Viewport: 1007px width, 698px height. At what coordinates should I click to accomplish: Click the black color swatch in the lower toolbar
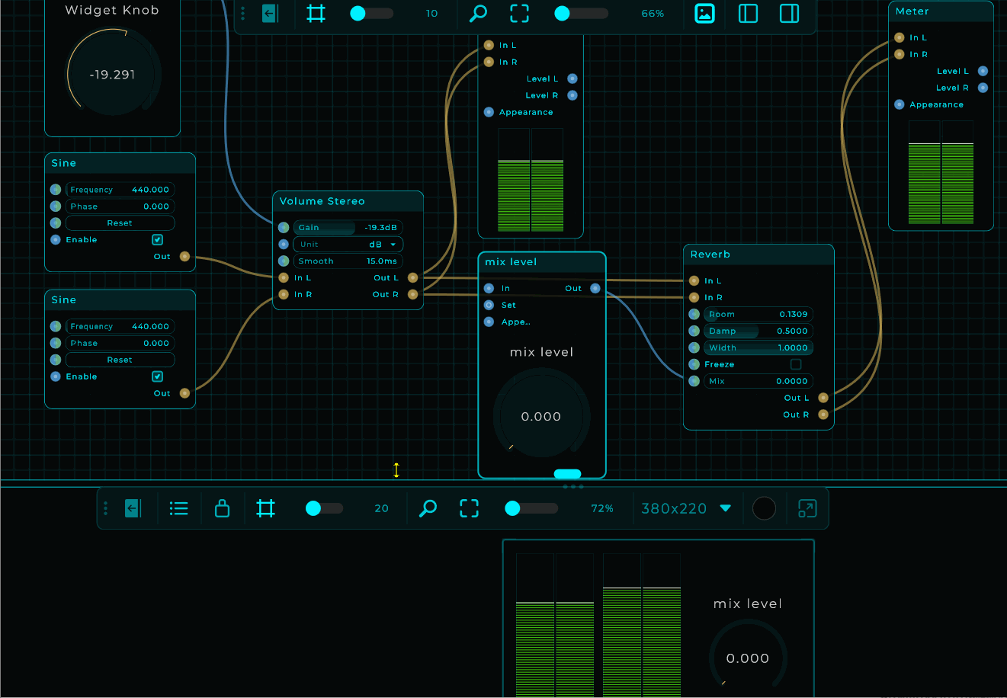pos(764,508)
